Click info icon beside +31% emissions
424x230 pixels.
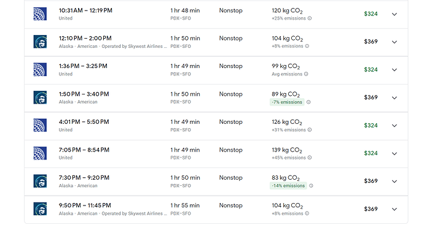coord(310,130)
